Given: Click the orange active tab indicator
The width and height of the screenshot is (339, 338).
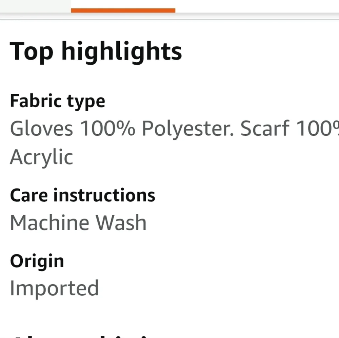Looking at the screenshot, I should point(123,10).
